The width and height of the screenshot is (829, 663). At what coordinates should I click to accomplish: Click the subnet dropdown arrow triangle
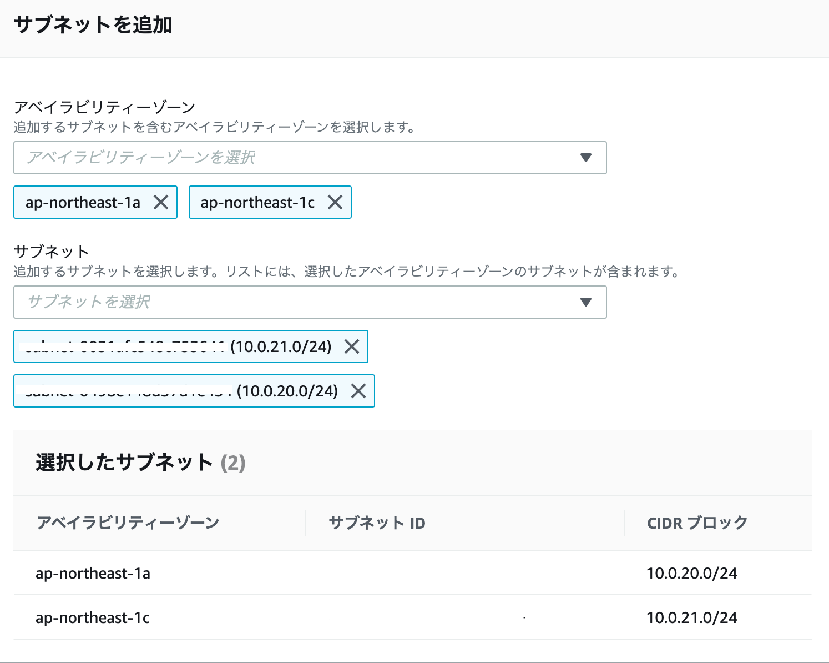point(586,302)
